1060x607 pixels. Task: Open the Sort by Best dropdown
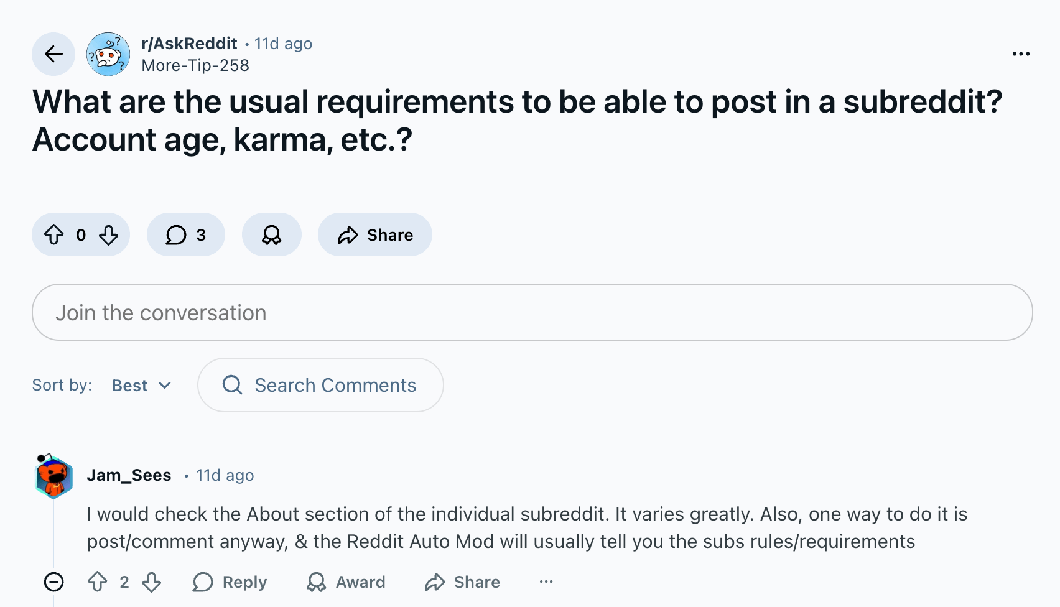tap(141, 385)
